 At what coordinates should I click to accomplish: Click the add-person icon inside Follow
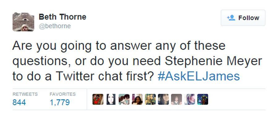coord(231,18)
